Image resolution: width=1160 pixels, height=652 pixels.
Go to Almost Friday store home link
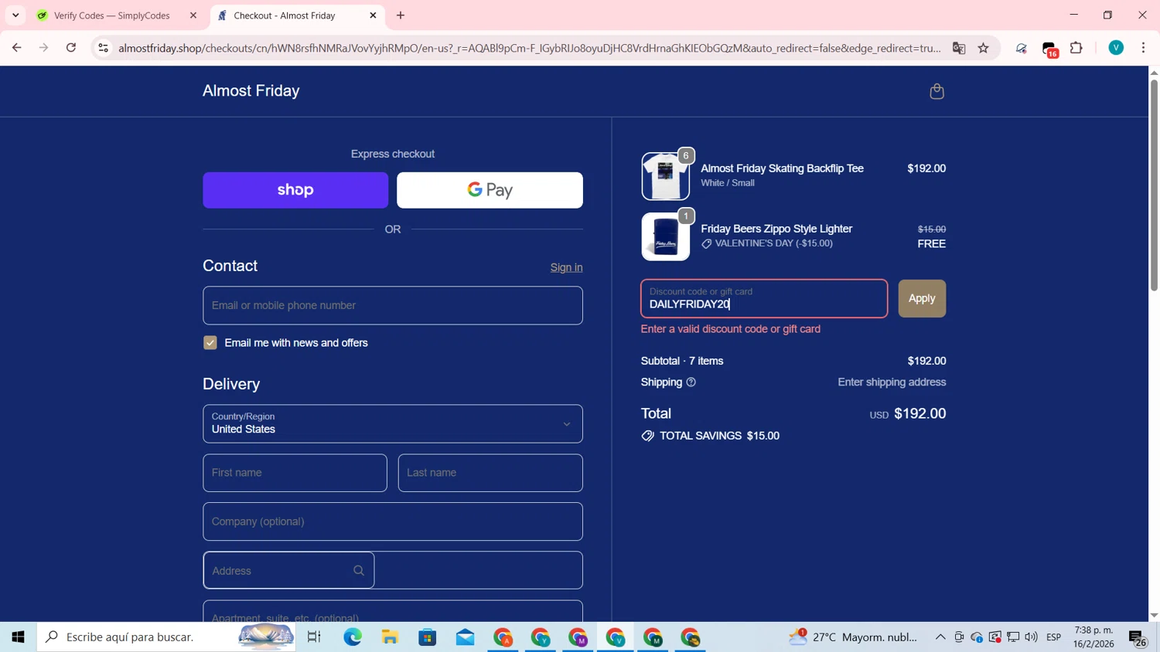click(x=251, y=90)
